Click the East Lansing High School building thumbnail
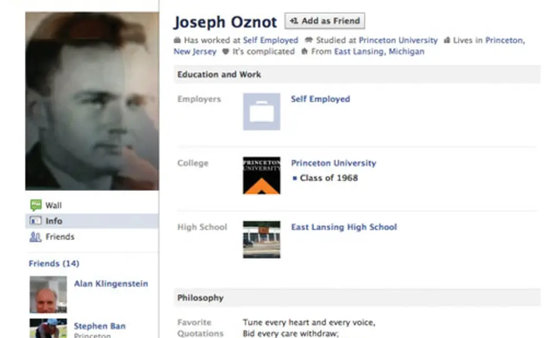 tap(261, 240)
